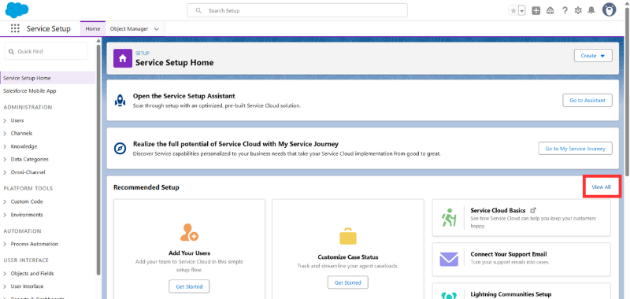Open the App Launcher grid icon
Image resolution: width=630 pixels, height=299 pixels.
tap(15, 28)
